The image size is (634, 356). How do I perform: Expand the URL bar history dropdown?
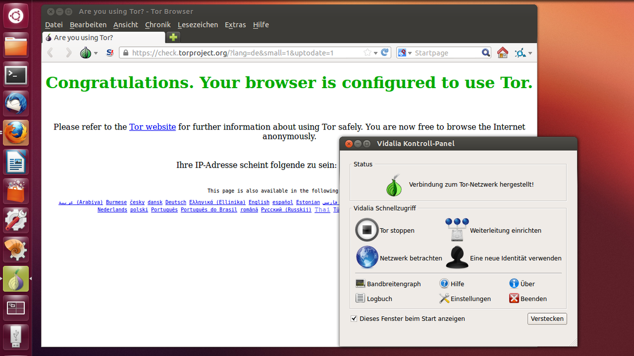[x=376, y=53]
